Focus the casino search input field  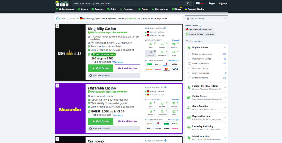click(x=128, y=3)
